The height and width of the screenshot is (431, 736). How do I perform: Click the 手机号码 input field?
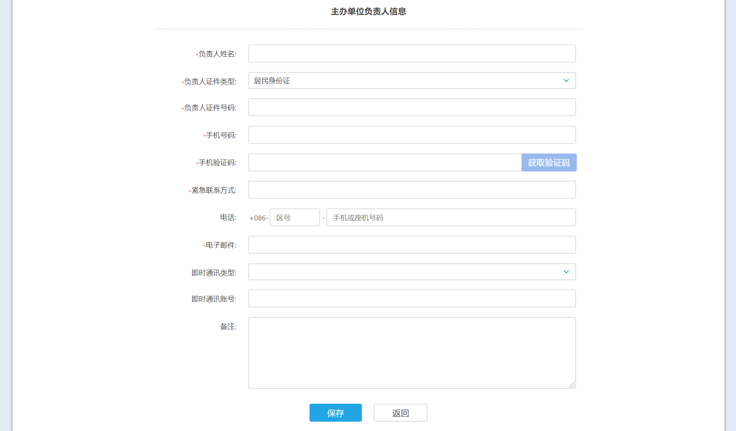tap(412, 135)
